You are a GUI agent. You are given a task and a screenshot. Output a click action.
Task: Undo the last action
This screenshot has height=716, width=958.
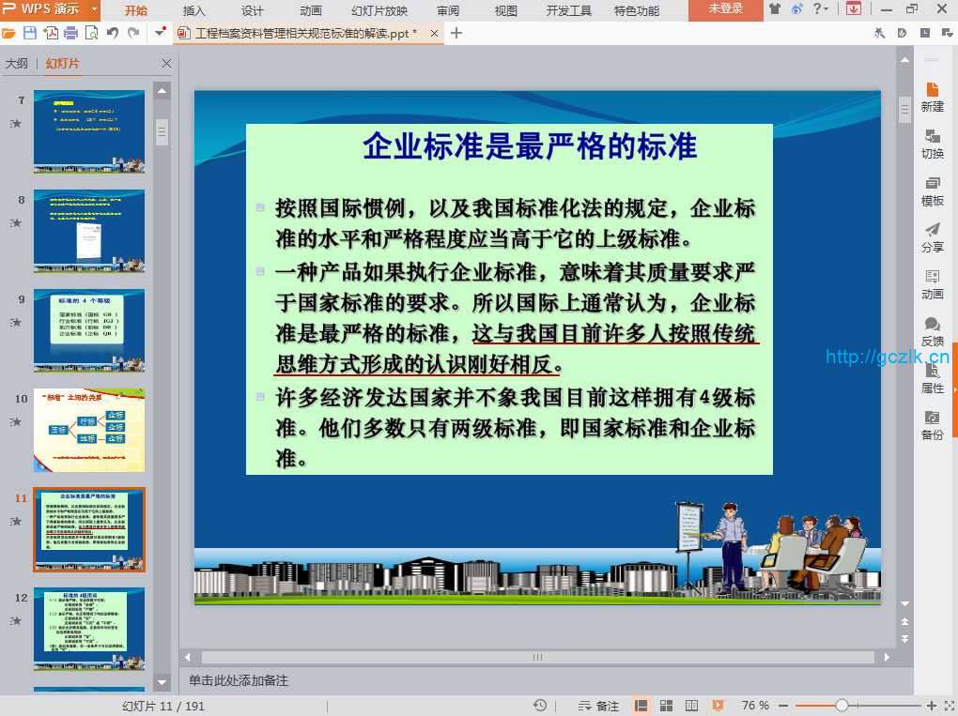[x=113, y=33]
